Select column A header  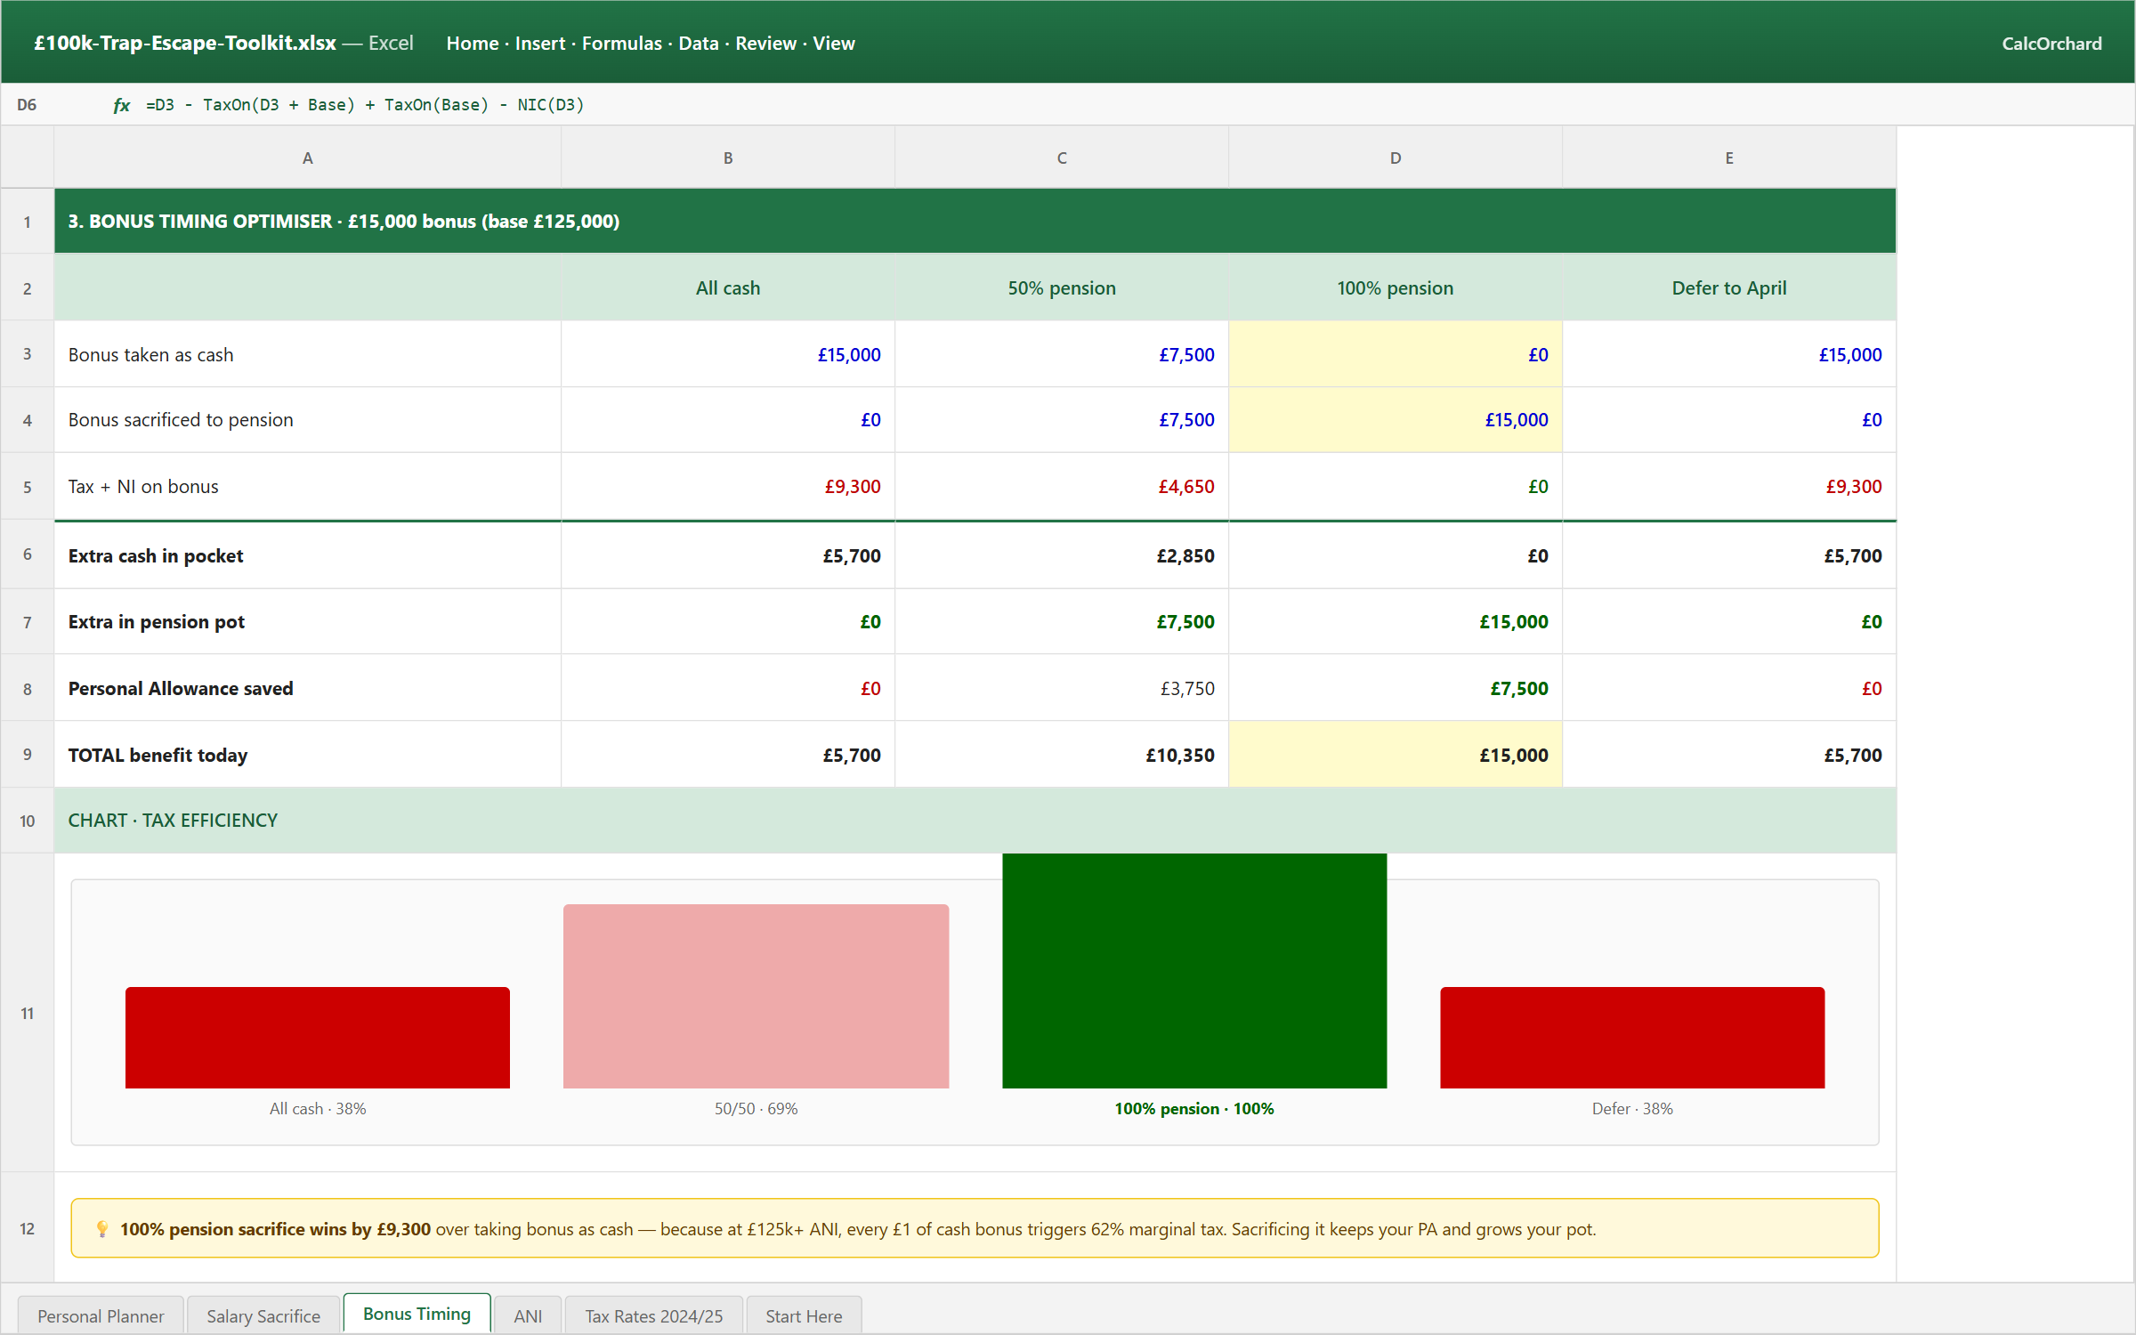click(307, 158)
